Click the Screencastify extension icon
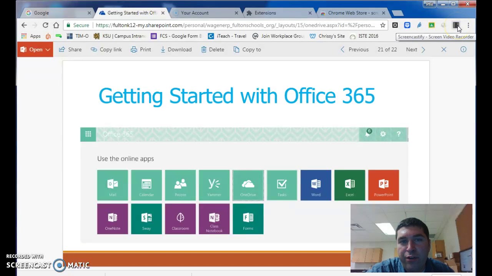 [x=456, y=25]
